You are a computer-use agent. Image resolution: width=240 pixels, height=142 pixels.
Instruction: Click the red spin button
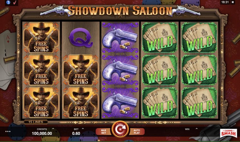[120, 129]
